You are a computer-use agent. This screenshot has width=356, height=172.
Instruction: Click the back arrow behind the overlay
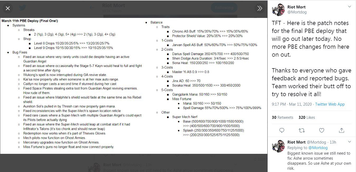coord(92,8)
